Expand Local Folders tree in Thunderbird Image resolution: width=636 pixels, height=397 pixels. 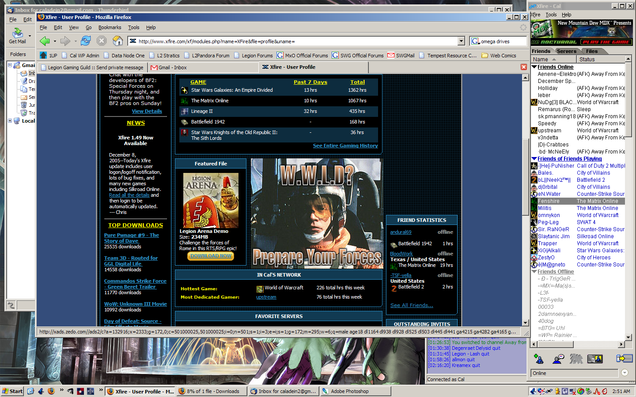point(10,120)
